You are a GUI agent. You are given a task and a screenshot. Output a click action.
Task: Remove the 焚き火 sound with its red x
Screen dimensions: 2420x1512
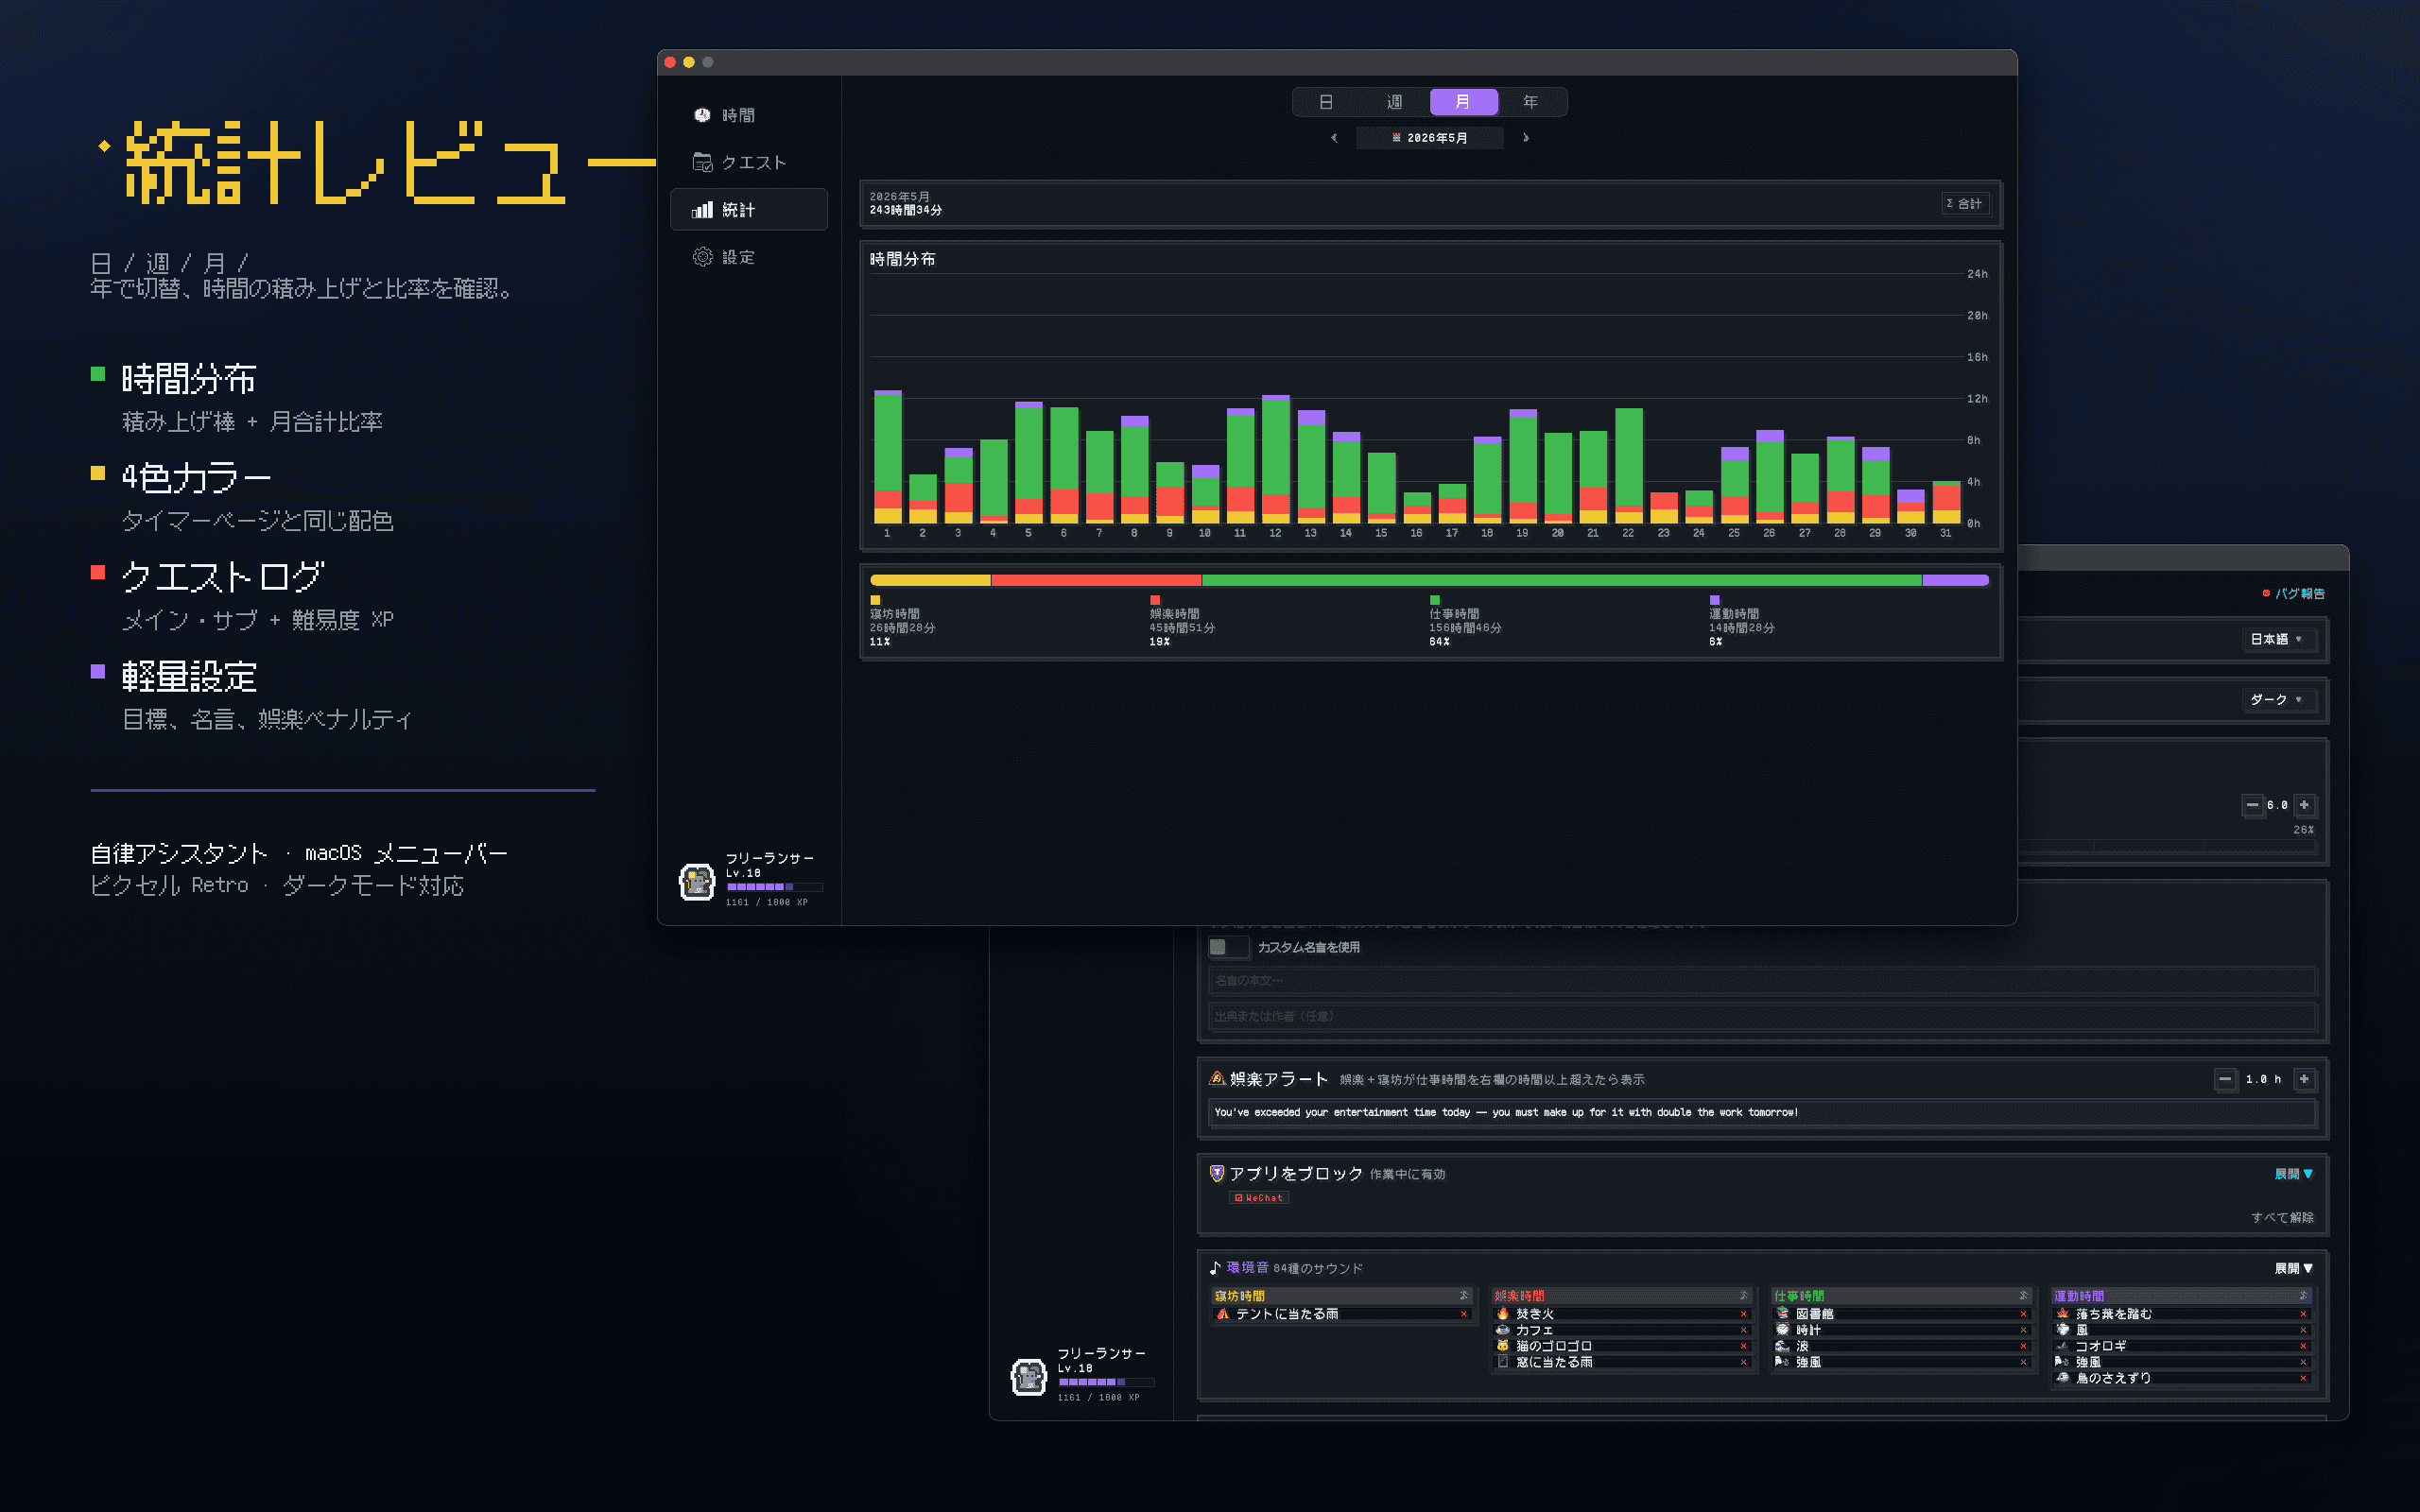[x=1743, y=1314]
